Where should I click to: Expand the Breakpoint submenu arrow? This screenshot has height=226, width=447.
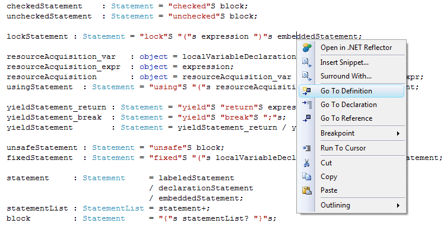click(398, 133)
